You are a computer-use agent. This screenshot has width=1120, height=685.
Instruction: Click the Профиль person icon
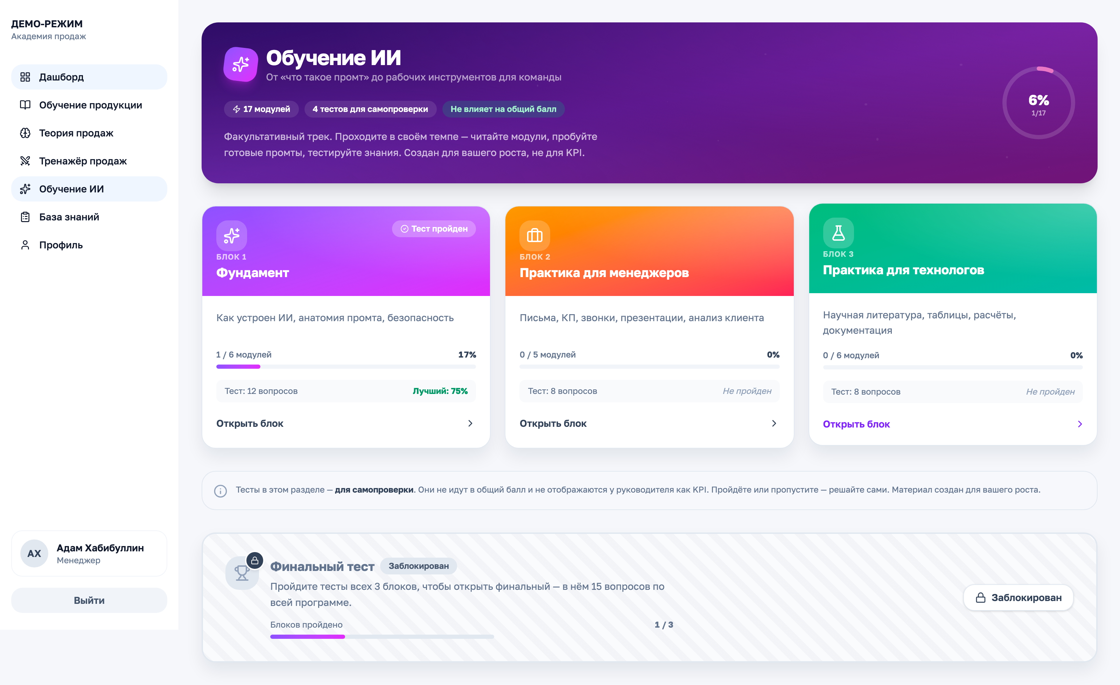pyautogui.click(x=26, y=245)
